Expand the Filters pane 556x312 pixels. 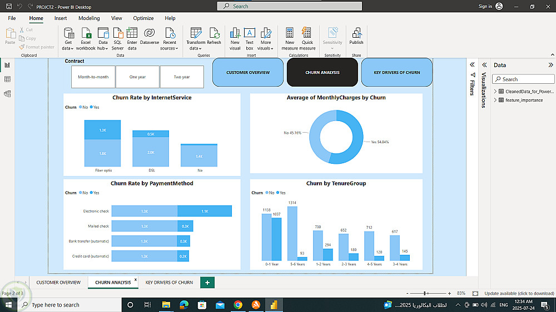point(472,65)
